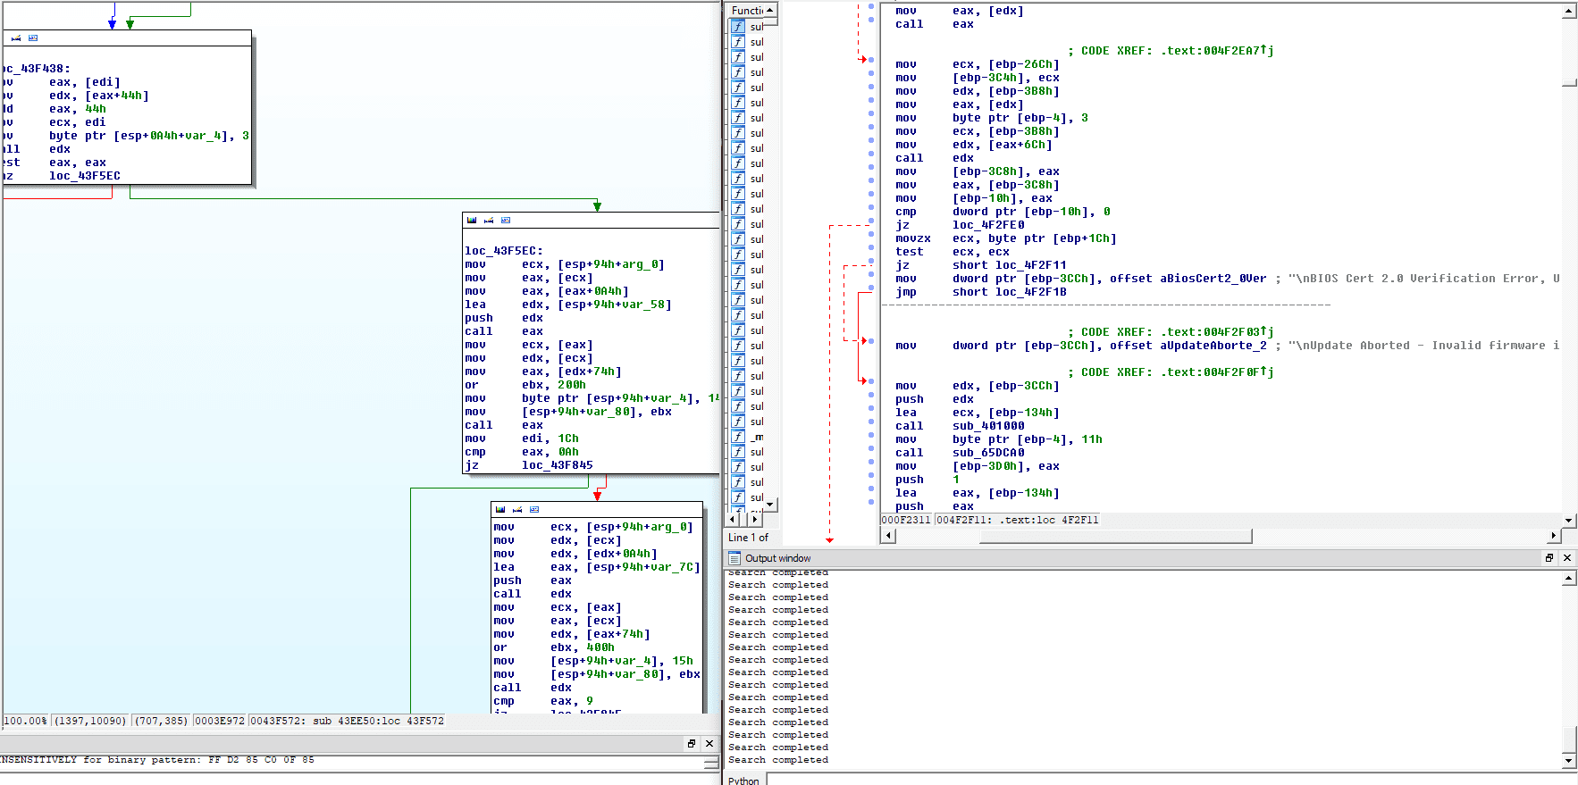Viewport: 1578px width, 785px height.
Task: Click the Output window panel icon
Action: [734, 558]
